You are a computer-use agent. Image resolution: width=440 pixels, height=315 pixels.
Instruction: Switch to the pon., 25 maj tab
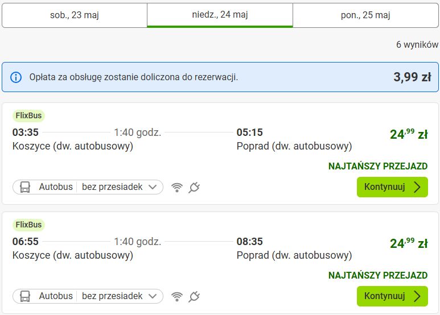click(x=365, y=15)
